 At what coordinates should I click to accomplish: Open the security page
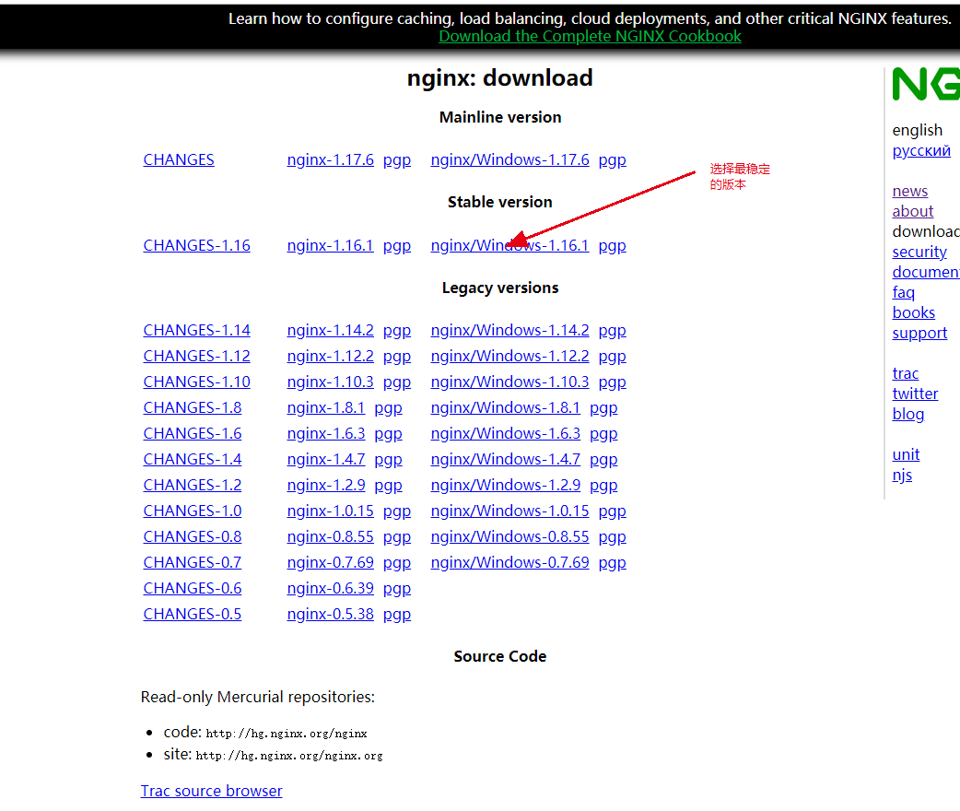pyautogui.click(x=919, y=252)
